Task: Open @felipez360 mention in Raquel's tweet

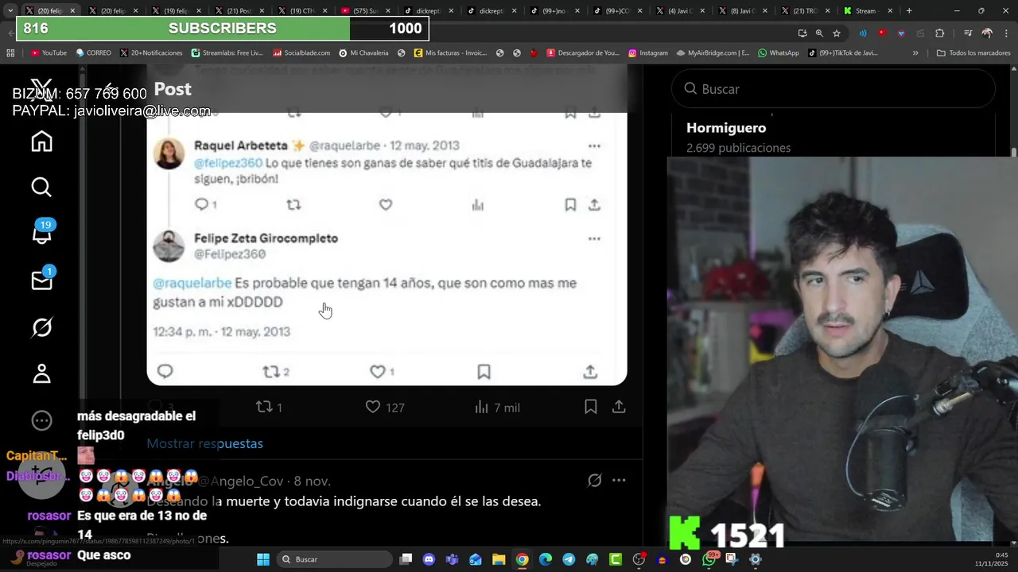Action: tap(228, 163)
